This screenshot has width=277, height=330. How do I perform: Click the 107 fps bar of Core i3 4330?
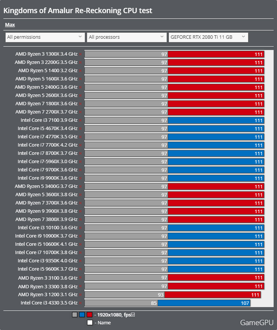pos(204,303)
